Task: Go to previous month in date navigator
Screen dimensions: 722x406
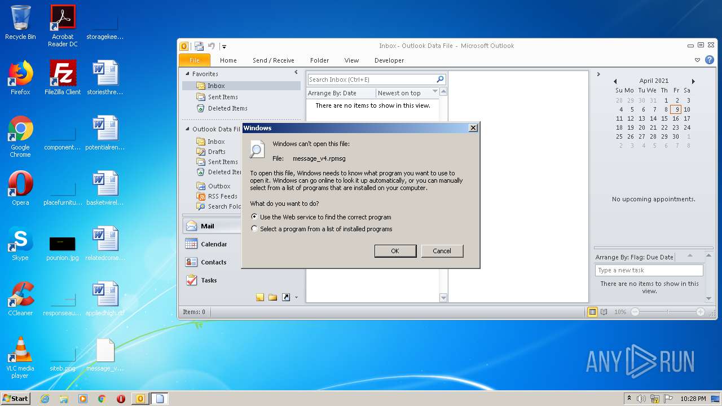Action: pyautogui.click(x=615, y=81)
